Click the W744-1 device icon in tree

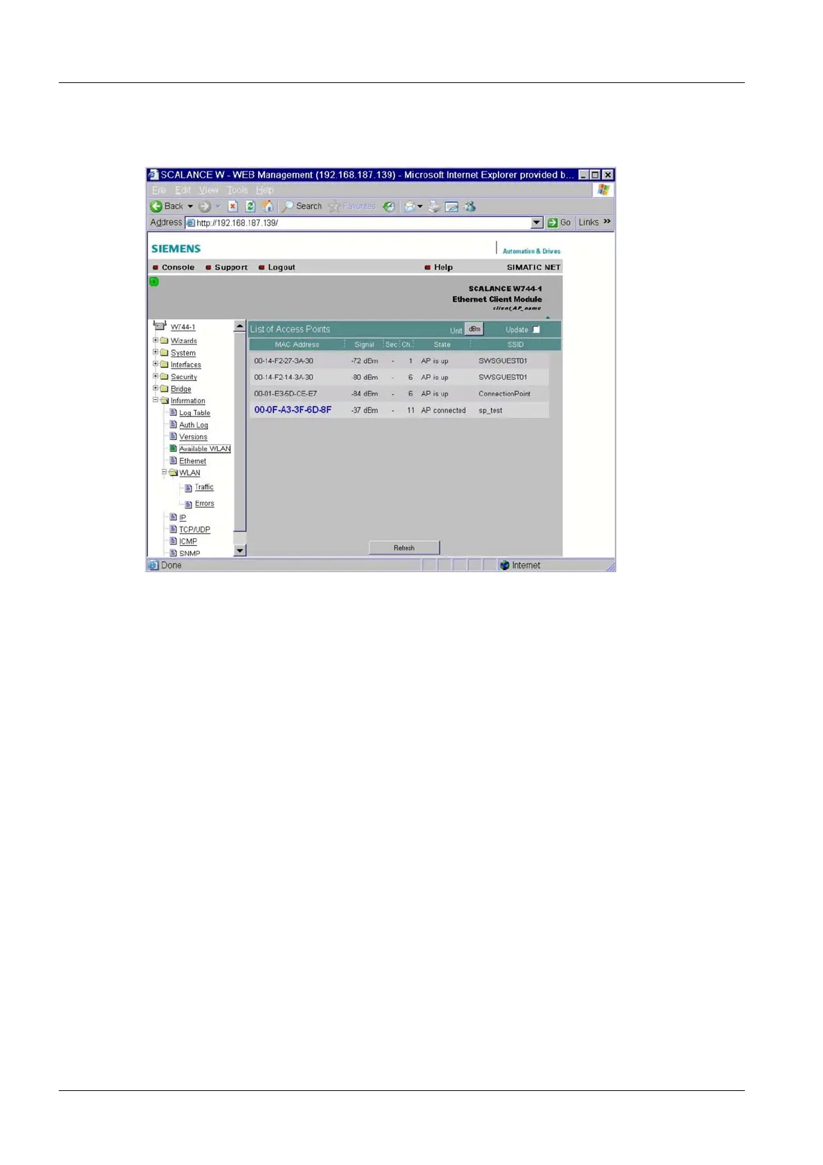(x=160, y=325)
